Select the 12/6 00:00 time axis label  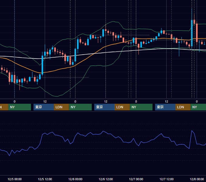click(x=75, y=179)
